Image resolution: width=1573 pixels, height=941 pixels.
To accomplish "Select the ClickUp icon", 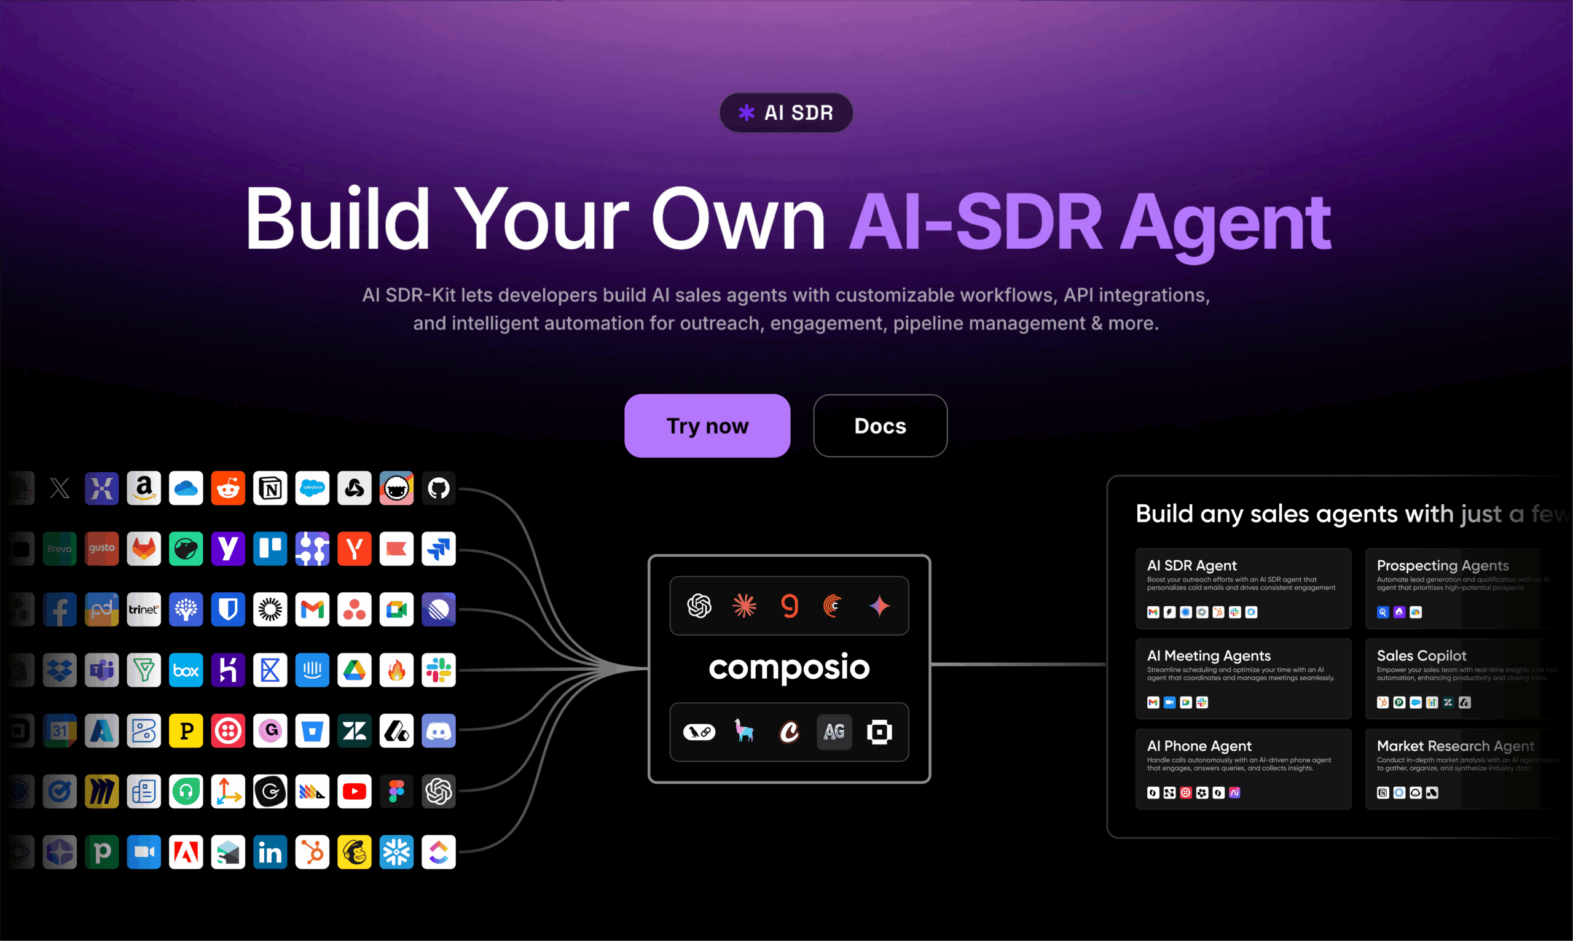I will coord(439,852).
